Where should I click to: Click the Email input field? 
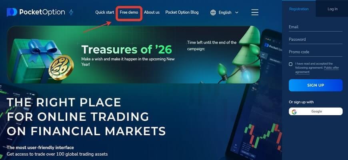point(316,27)
